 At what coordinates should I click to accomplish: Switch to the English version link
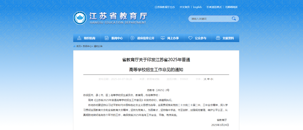click(x=197, y=7)
